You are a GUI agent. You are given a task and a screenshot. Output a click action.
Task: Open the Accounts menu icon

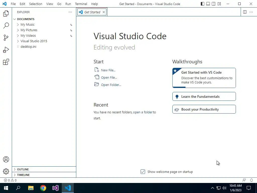click(x=6, y=159)
